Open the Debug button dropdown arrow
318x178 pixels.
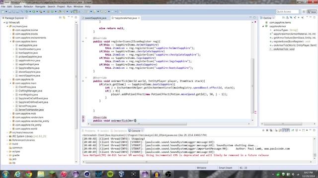[x=30, y=11]
